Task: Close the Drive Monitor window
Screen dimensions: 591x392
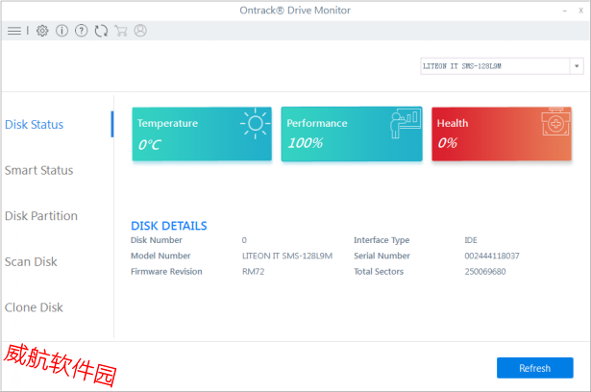Action: coord(580,11)
